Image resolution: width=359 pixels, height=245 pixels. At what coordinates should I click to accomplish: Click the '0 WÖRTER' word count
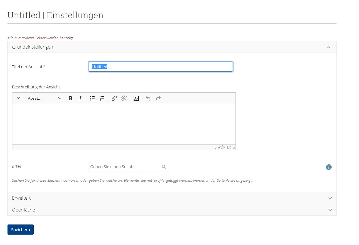(x=222, y=147)
